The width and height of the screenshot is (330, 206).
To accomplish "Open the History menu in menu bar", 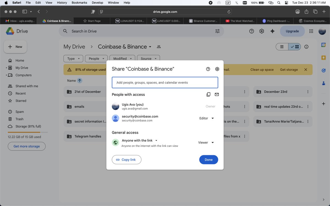I will tap(62, 2).
